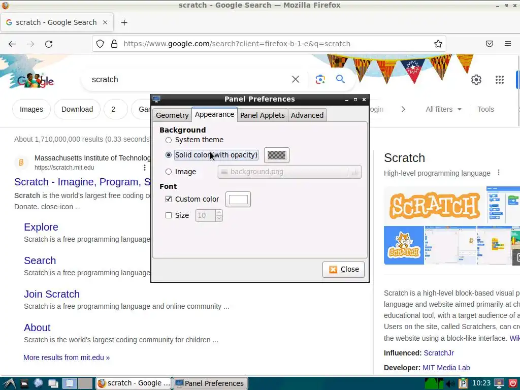Image resolution: width=520 pixels, height=390 pixels.
Task: Open MIT Media Lab developer link
Action: point(446,368)
